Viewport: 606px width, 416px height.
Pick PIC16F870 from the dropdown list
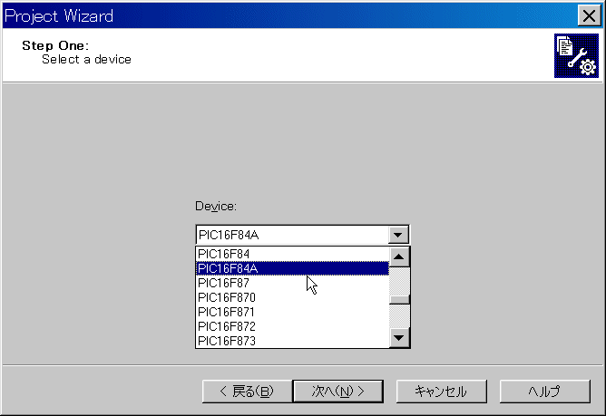click(292, 297)
